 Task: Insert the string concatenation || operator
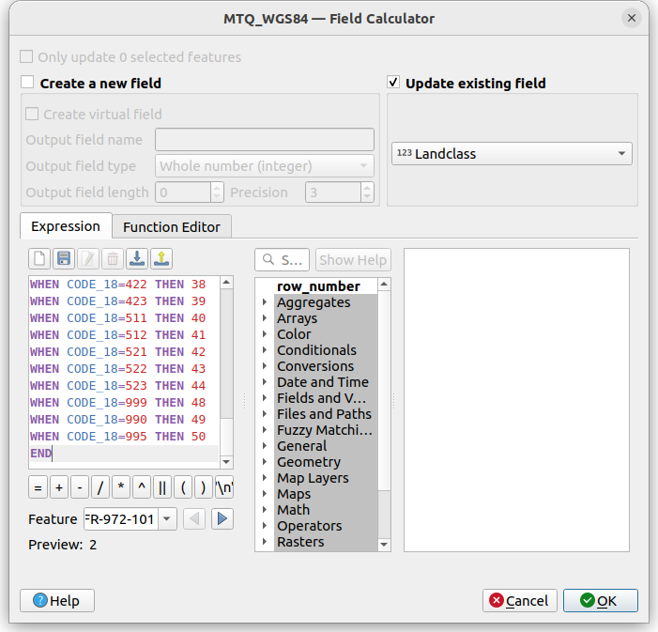(162, 487)
